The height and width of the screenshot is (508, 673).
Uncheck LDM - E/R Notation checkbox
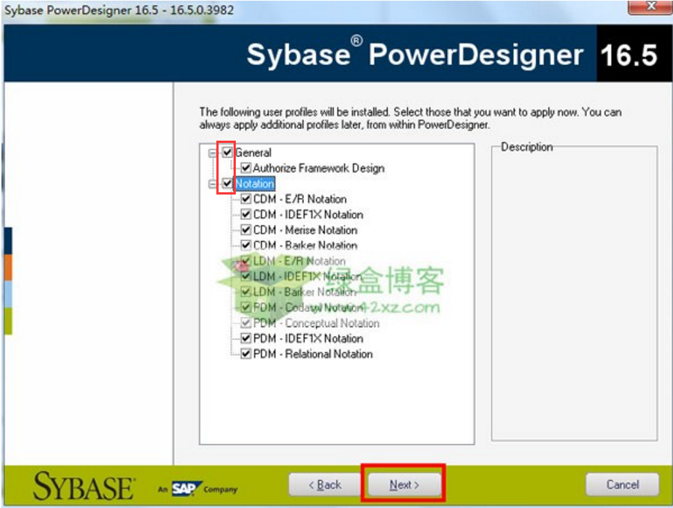coord(246,260)
